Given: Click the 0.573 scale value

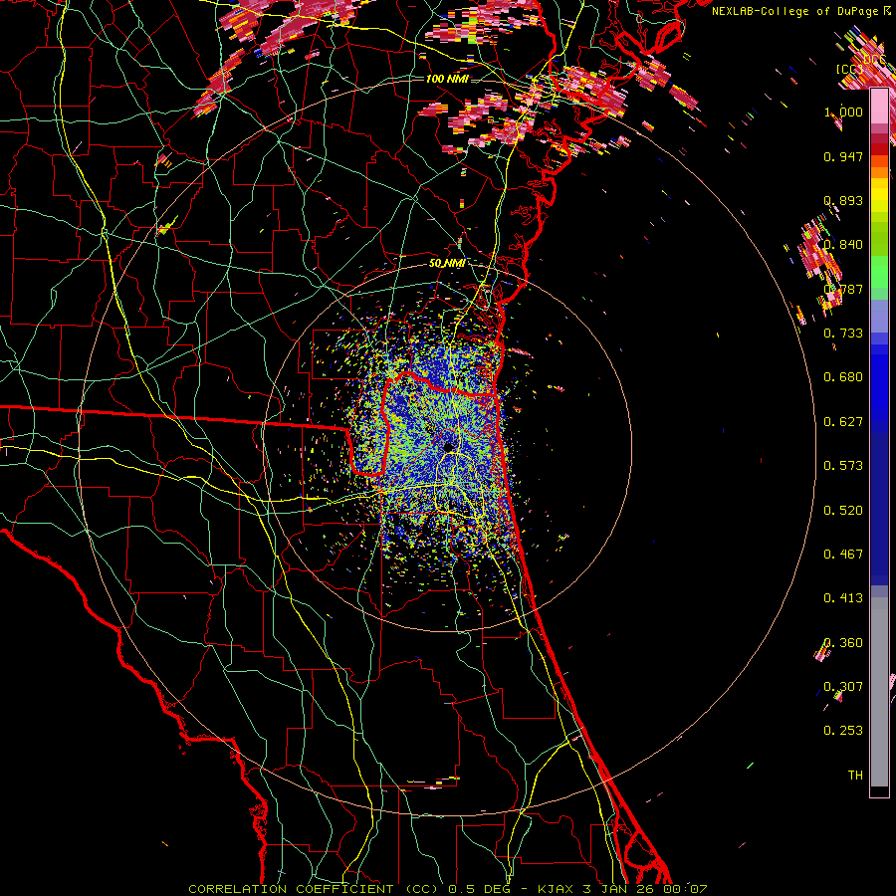Looking at the screenshot, I should tap(843, 466).
